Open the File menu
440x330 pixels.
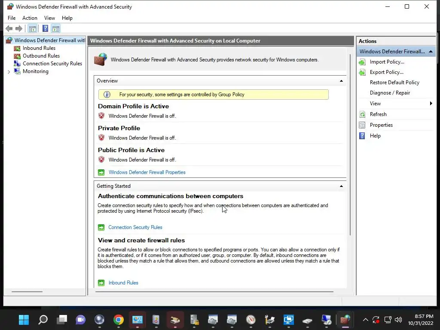(x=12, y=18)
